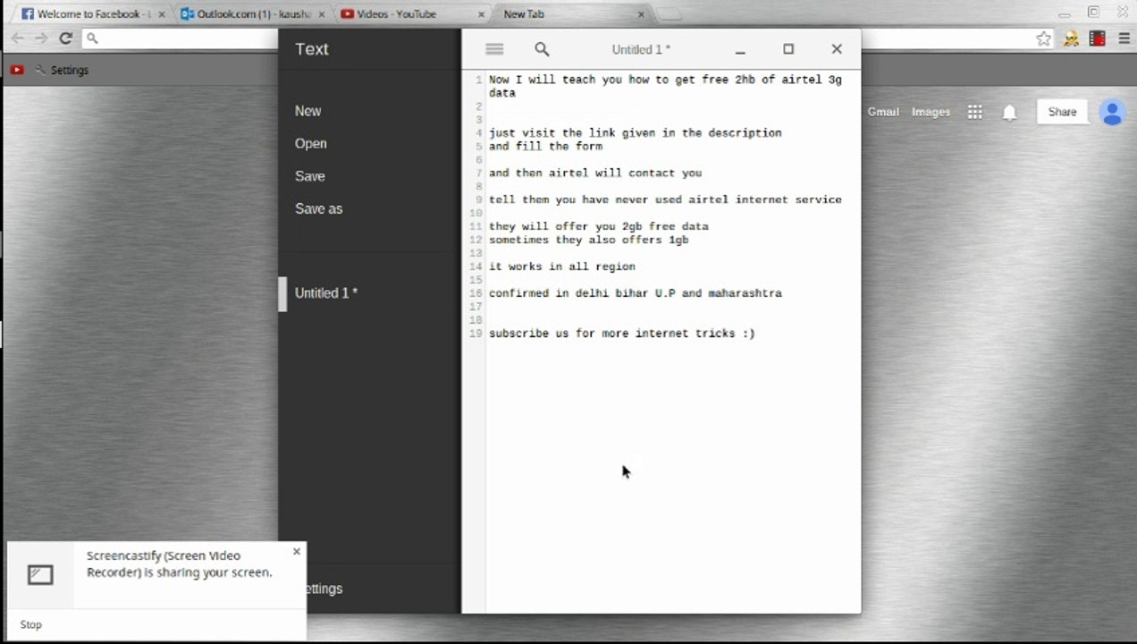This screenshot has height=644, width=1137.
Task: Click New in the Text sidebar
Action: (x=308, y=111)
